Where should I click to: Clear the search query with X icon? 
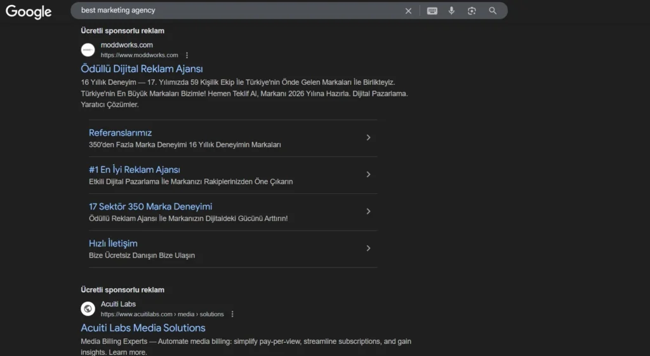[x=408, y=11]
